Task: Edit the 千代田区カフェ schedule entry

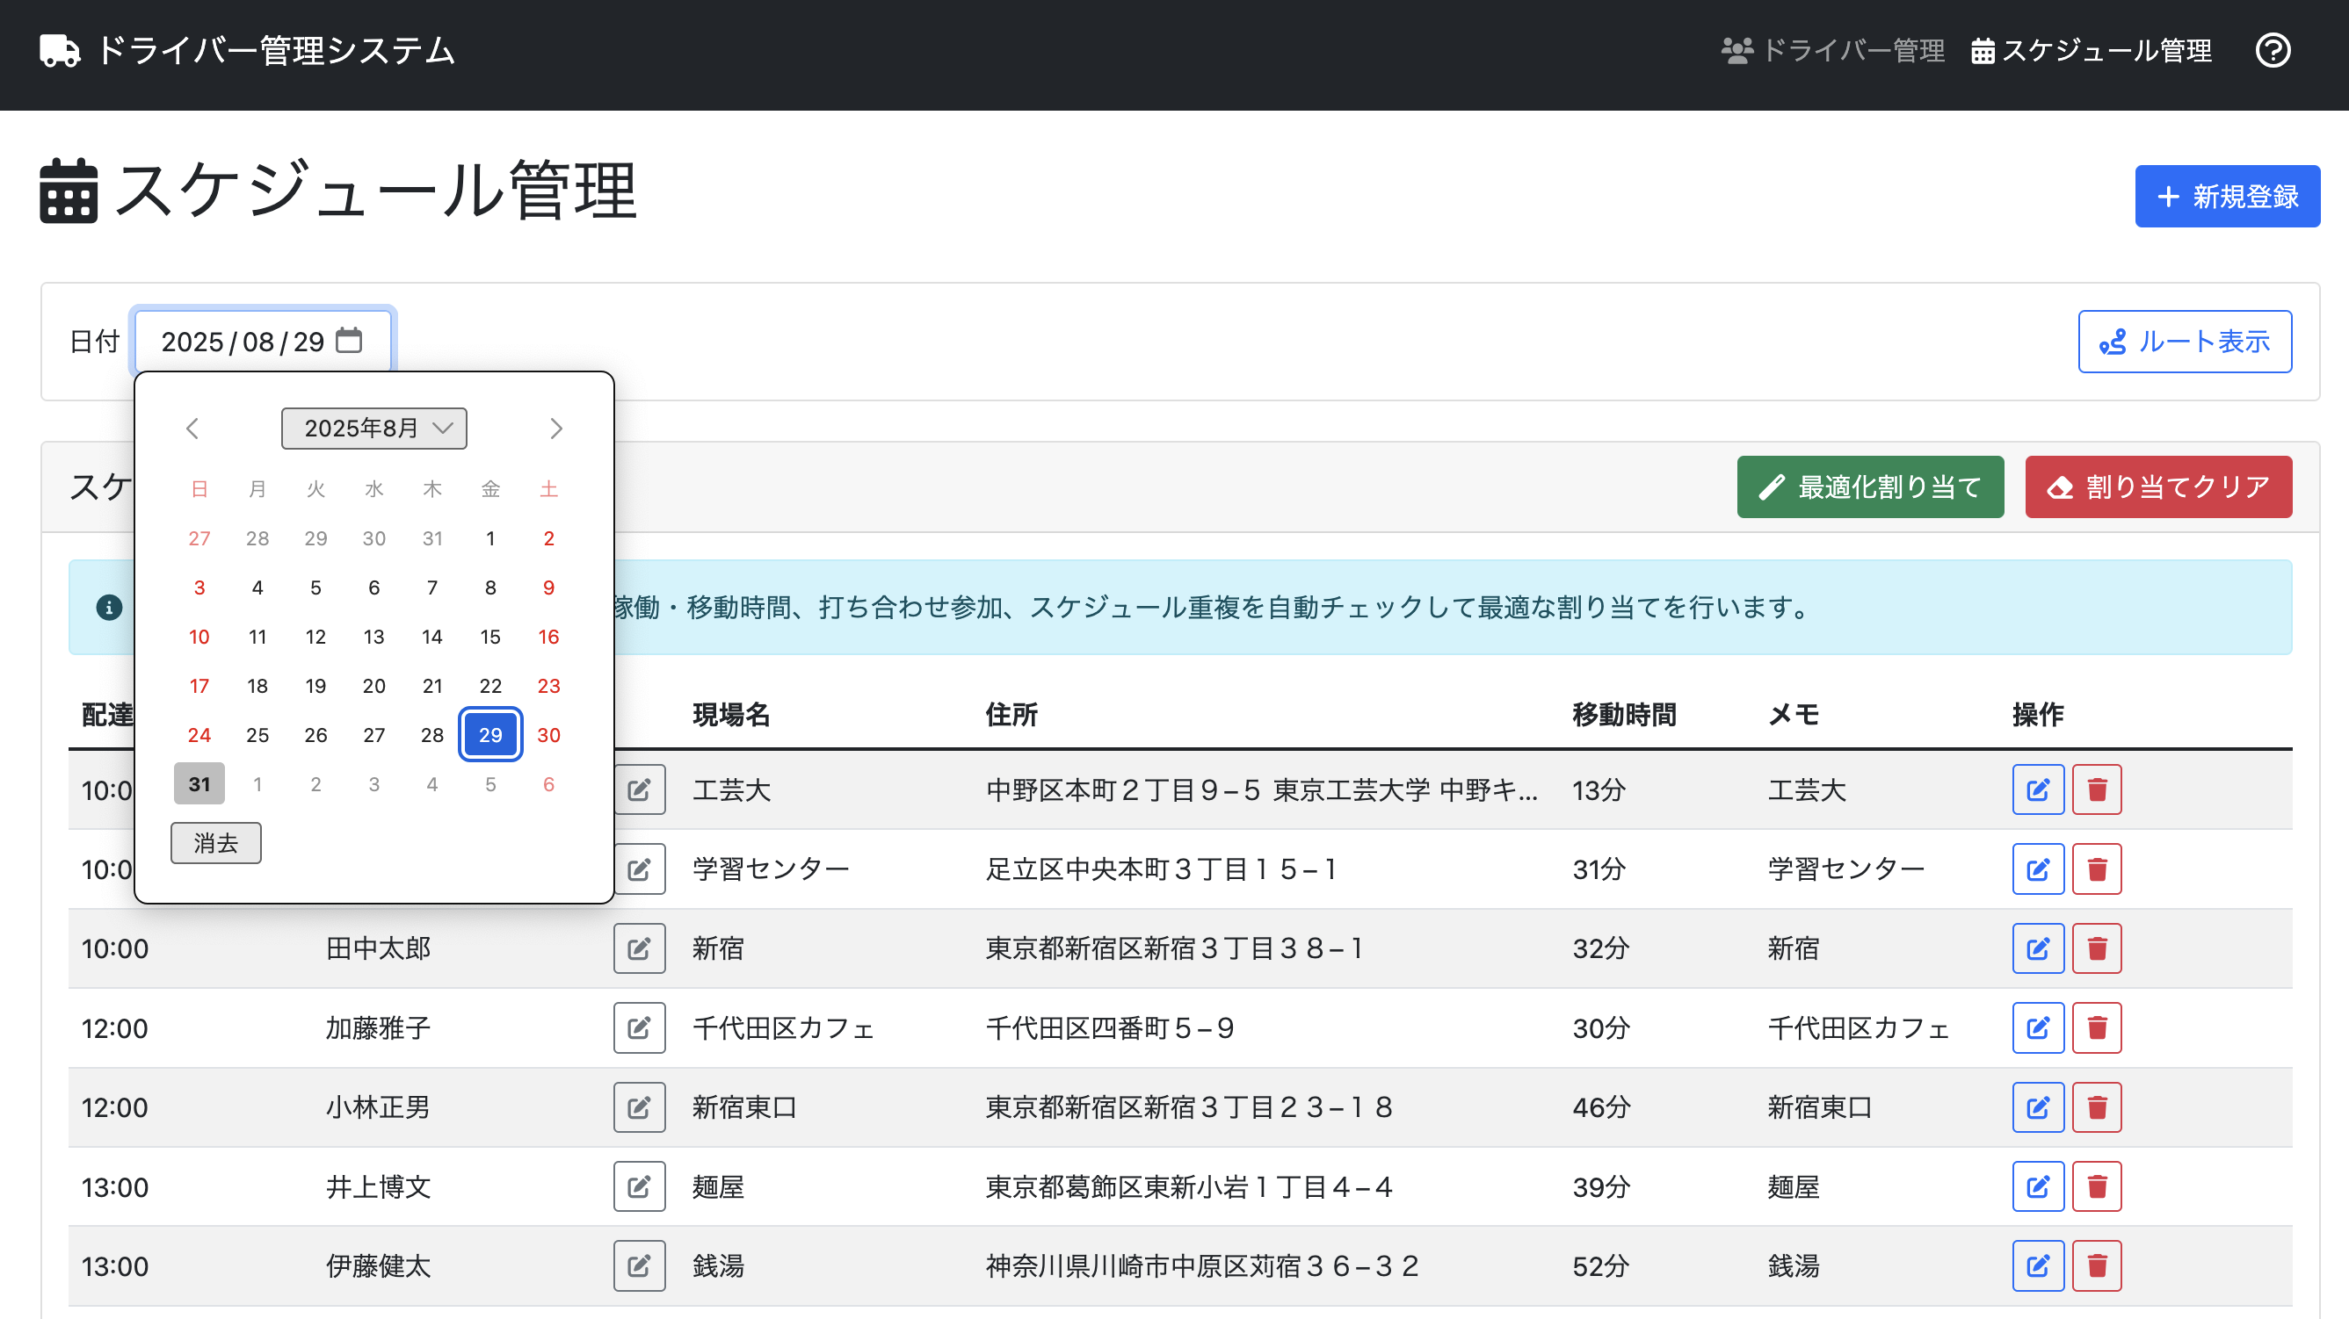Action: click(x=2038, y=1027)
